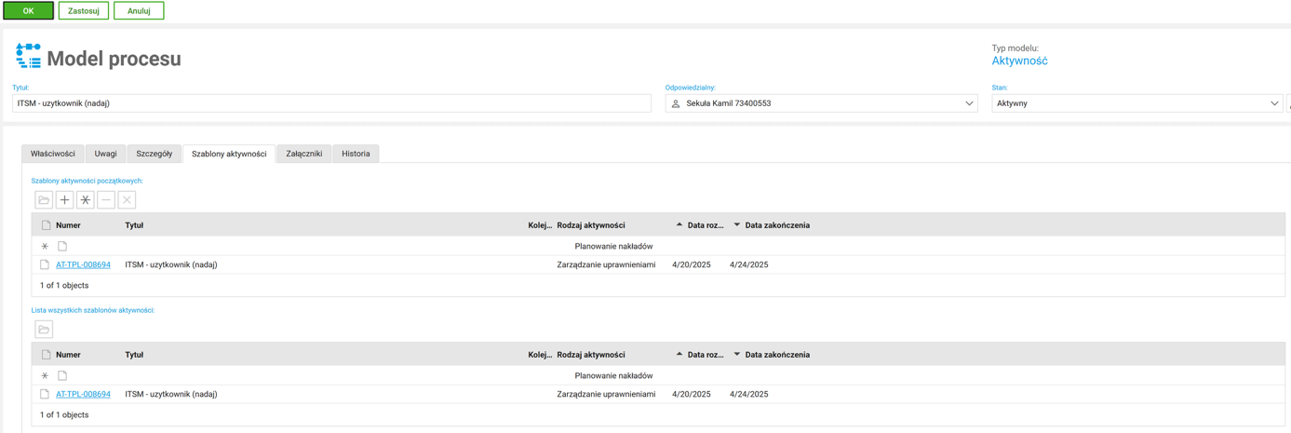Select row AT-TPL-008694 document icon in initial templates
Screen dimensions: 1291x433
click(x=45, y=264)
